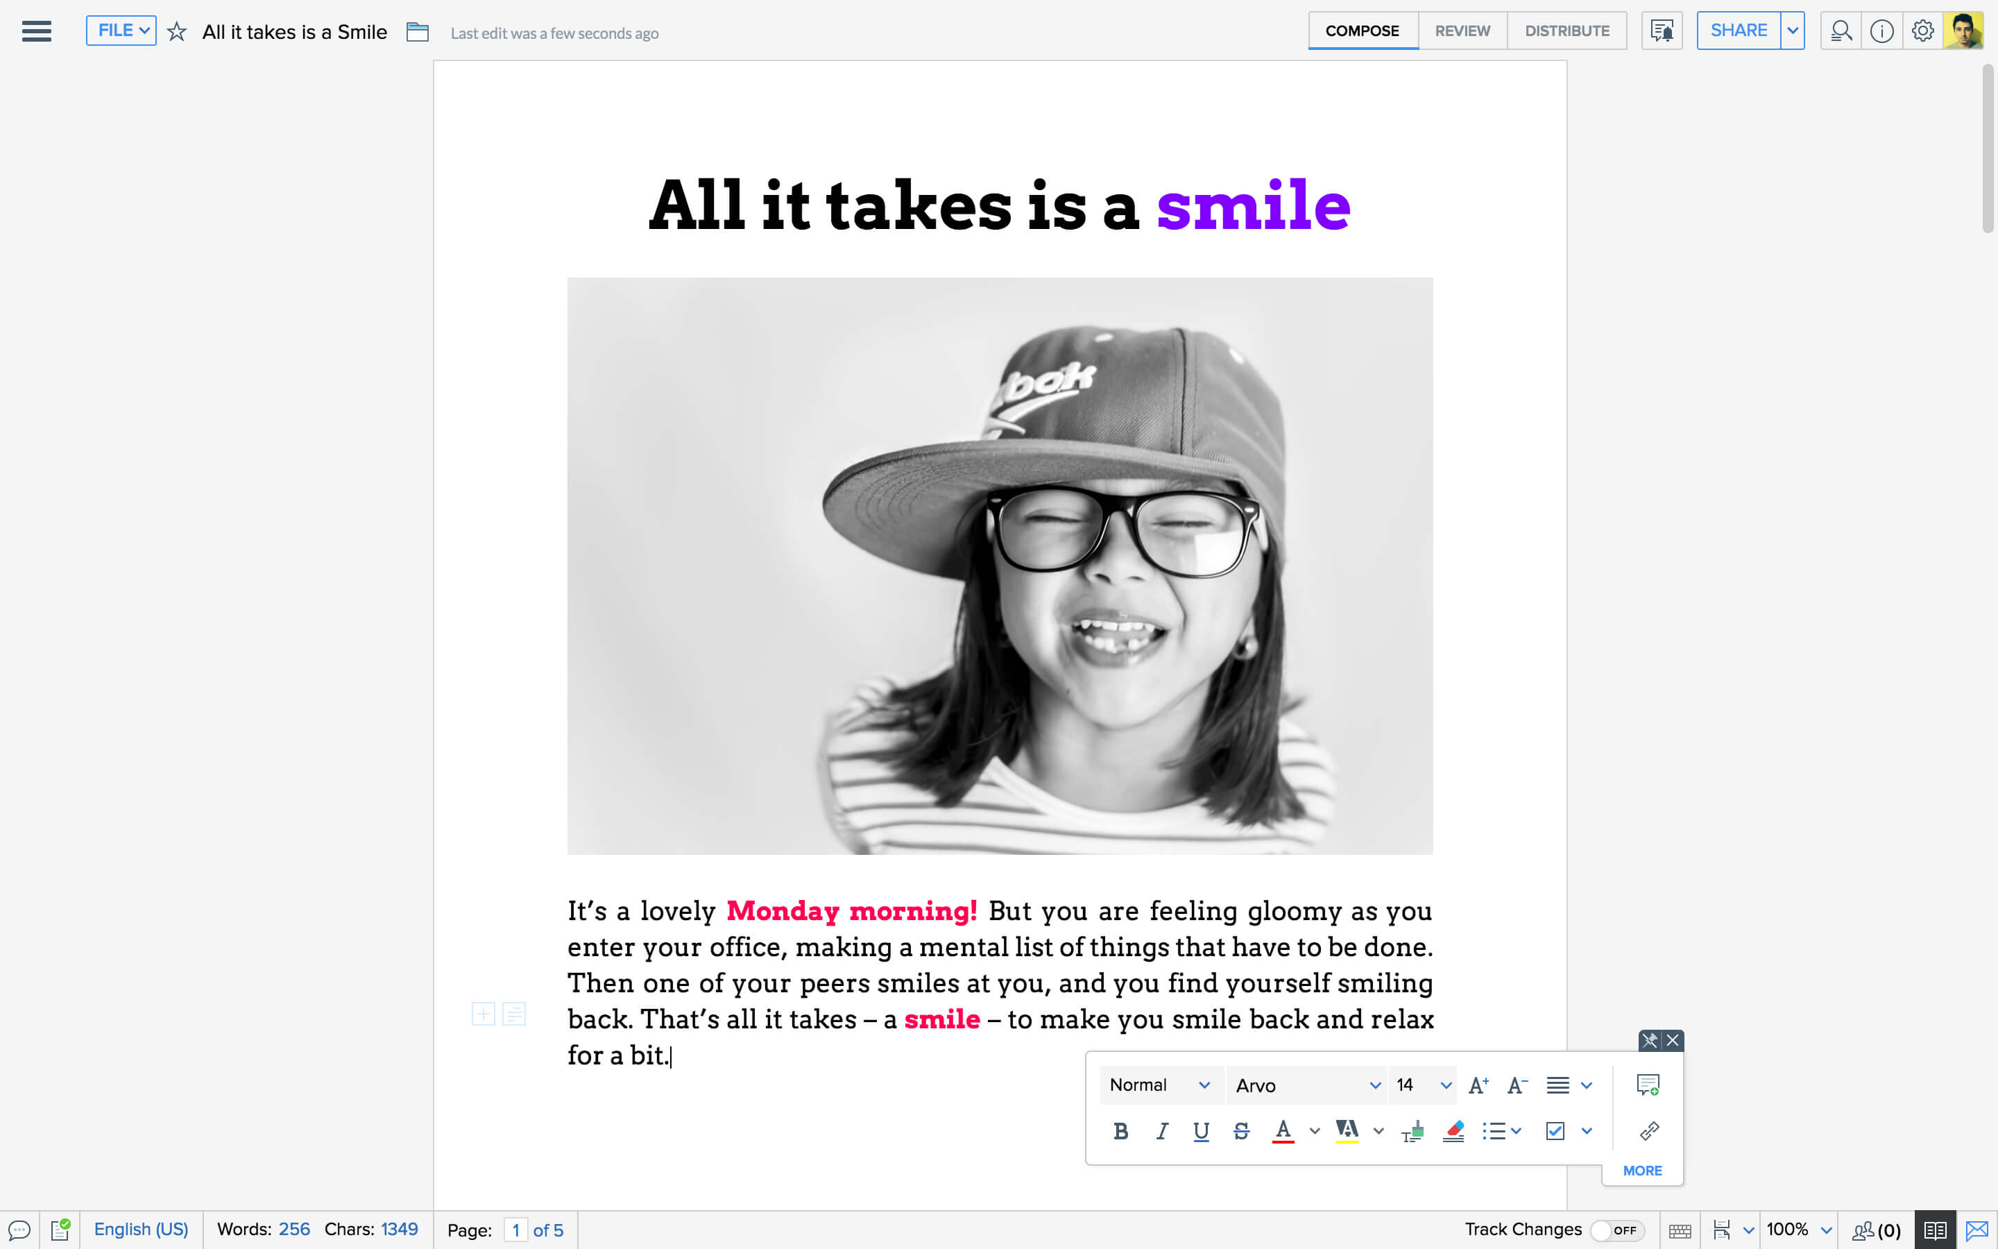Apply strikethrough formatting
This screenshot has height=1249, width=1998.
pyautogui.click(x=1241, y=1131)
